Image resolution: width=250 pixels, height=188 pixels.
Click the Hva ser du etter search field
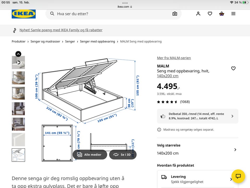(x=109, y=14)
